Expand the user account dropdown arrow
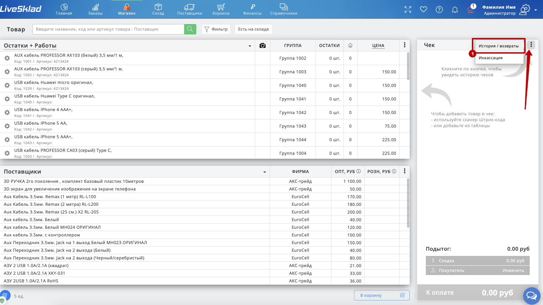Image resolution: width=543 pixels, height=305 pixels. coord(536,10)
